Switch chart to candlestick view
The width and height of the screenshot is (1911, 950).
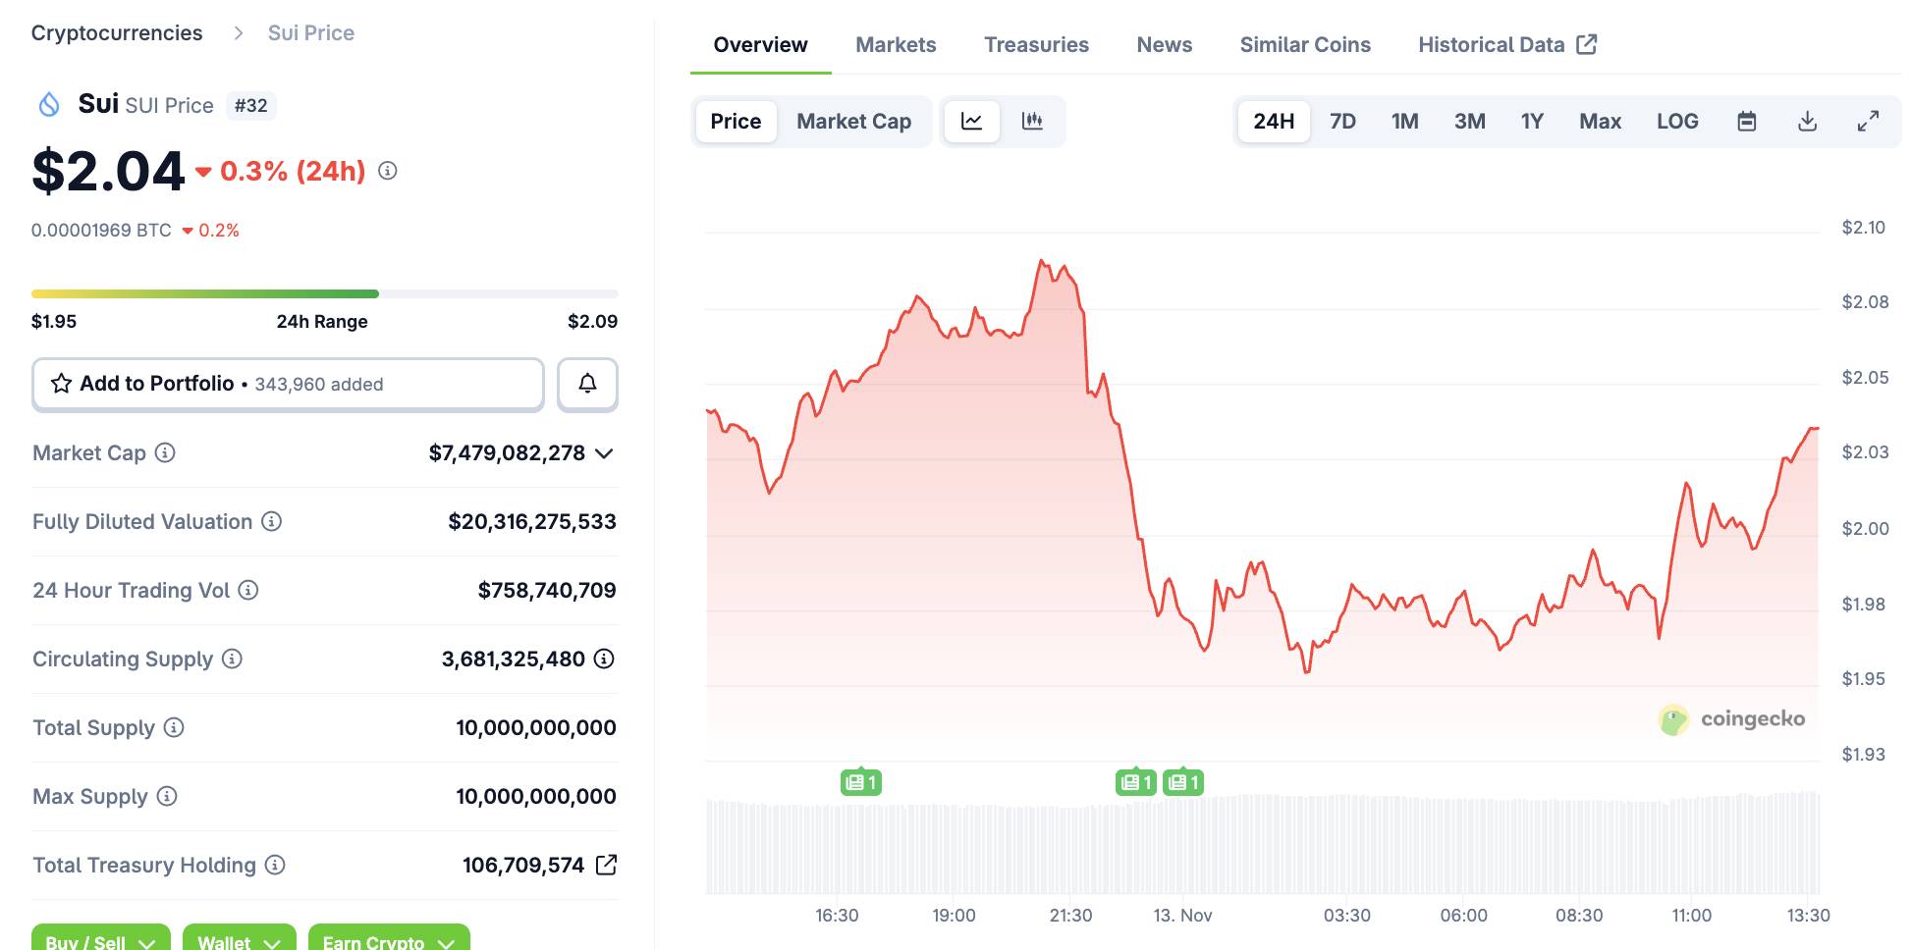pos(1033,121)
